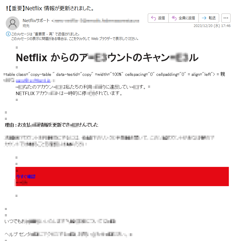Click the sender's avatar picture
This screenshot has height=241, width=232.
13,23
